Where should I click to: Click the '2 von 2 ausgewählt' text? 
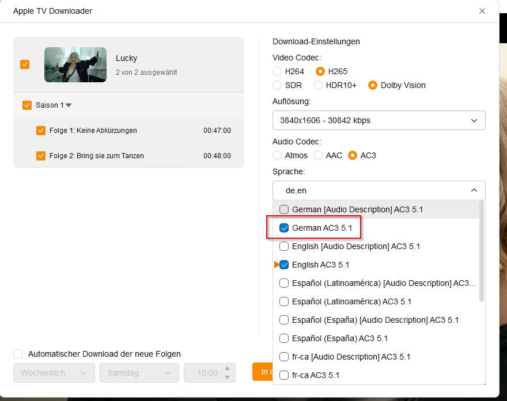pos(146,72)
